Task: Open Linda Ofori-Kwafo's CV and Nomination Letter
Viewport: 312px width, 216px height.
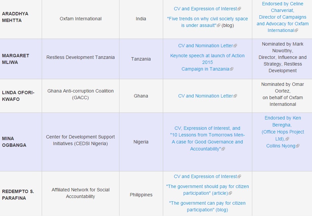Action: (x=205, y=96)
